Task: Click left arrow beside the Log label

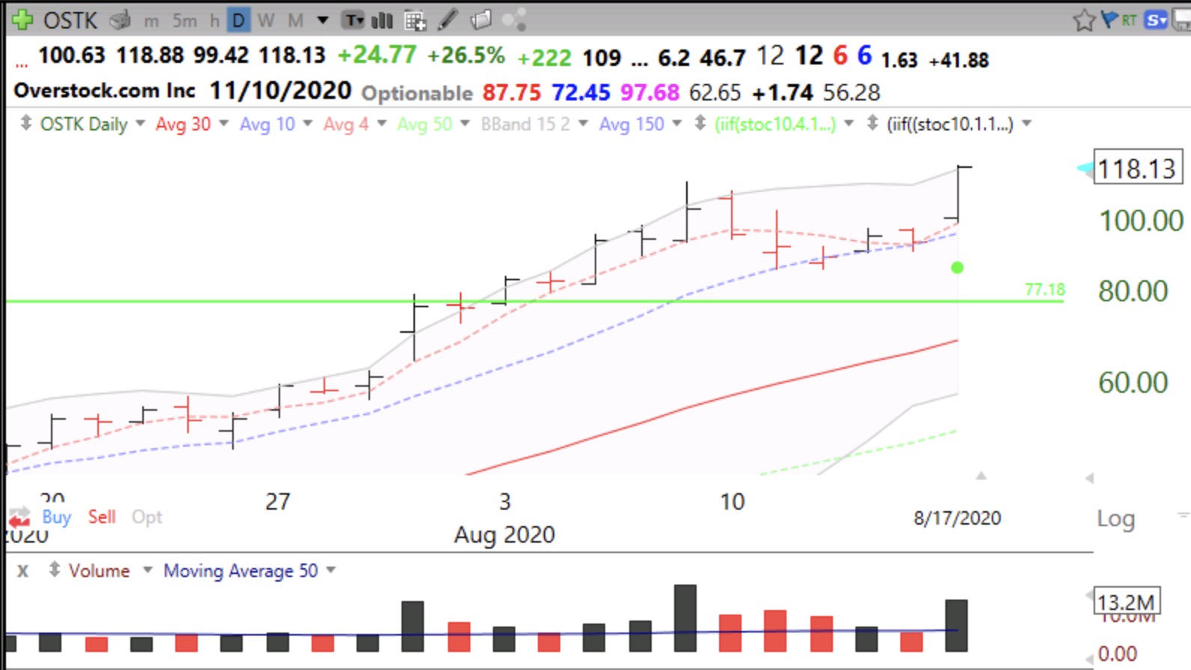Action: pyautogui.click(x=1089, y=477)
